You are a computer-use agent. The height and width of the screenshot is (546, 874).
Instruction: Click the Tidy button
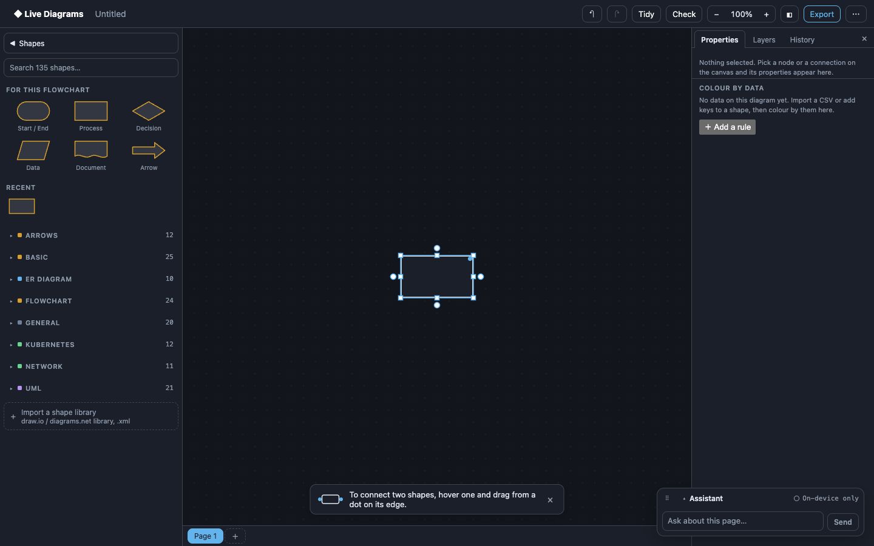[x=646, y=14]
